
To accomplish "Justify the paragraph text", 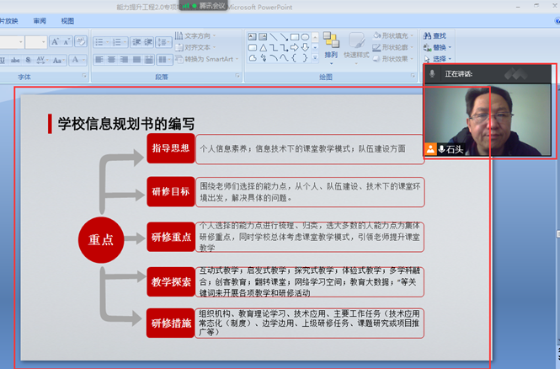I will [136, 60].
